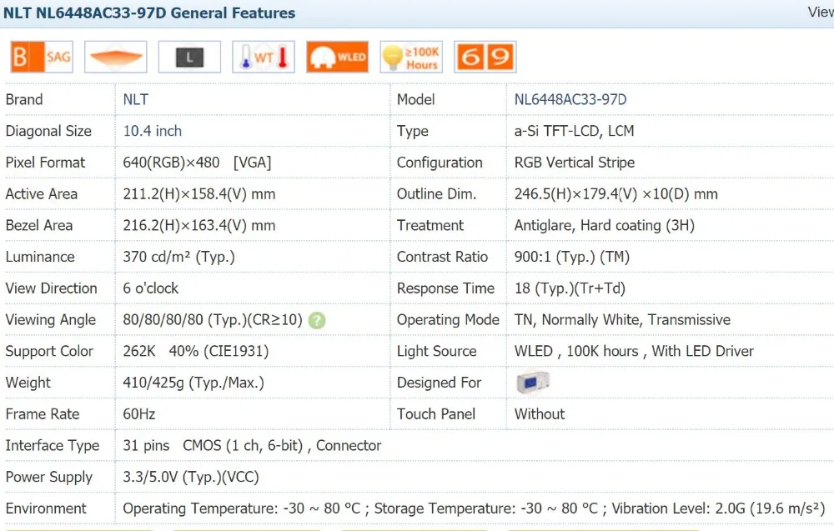This screenshot has height=531, width=834.
Task: Open the NL6448AC33-97D model link
Action: point(570,99)
